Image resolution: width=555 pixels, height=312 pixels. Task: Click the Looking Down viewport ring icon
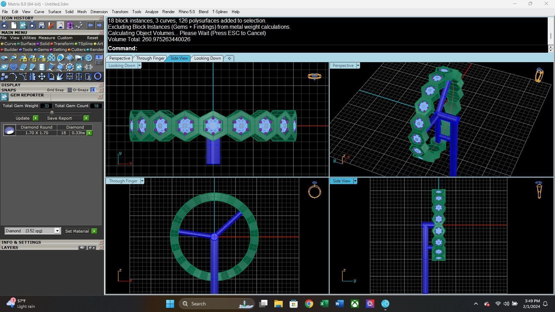pyautogui.click(x=314, y=76)
